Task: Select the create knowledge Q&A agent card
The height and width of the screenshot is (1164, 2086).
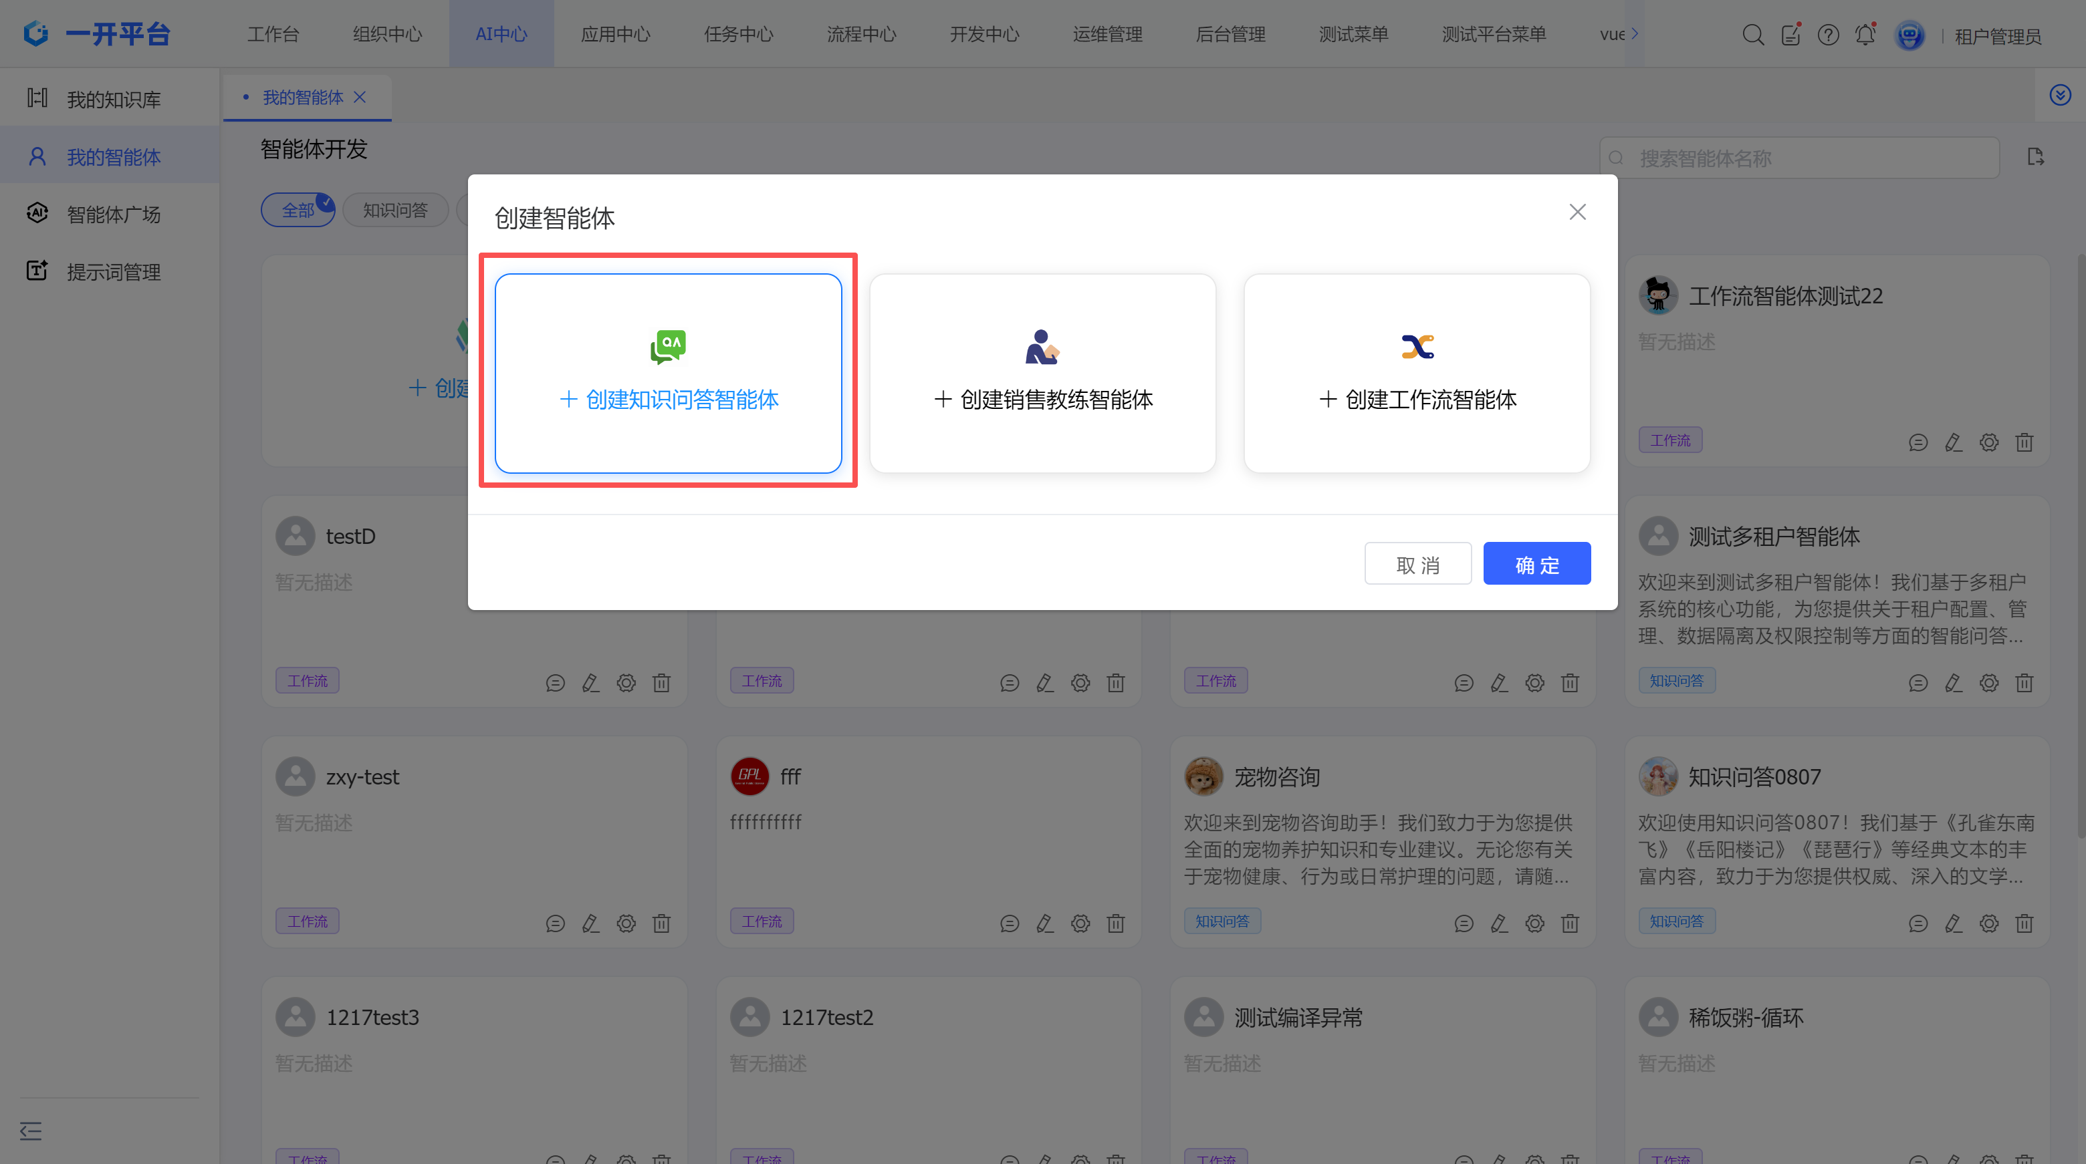Action: [x=668, y=373]
